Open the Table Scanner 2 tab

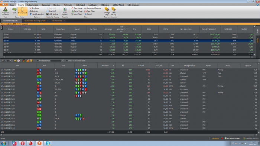(x=133, y=5)
